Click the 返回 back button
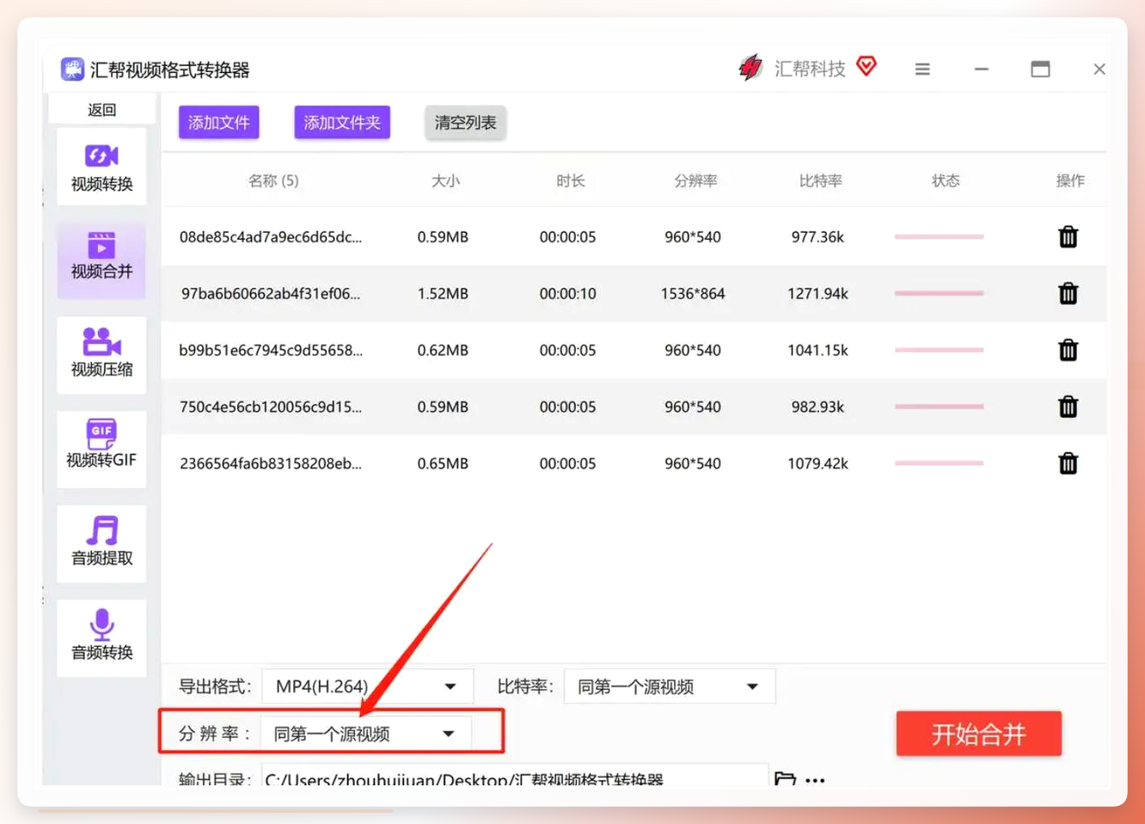The image size is (1145, 824). click(x=101, y=110)
